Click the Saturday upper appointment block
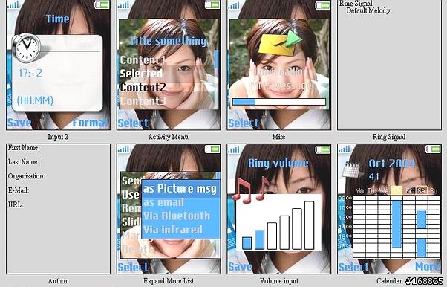This screenshot has width=447, height=287. (421, 219)
